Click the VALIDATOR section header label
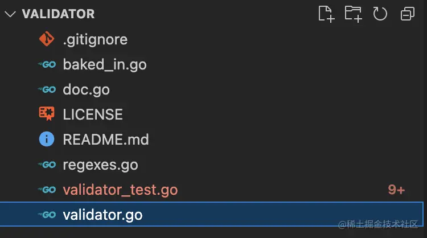The width and height of the screenshot is (427, 238). [x=58, y=14]
